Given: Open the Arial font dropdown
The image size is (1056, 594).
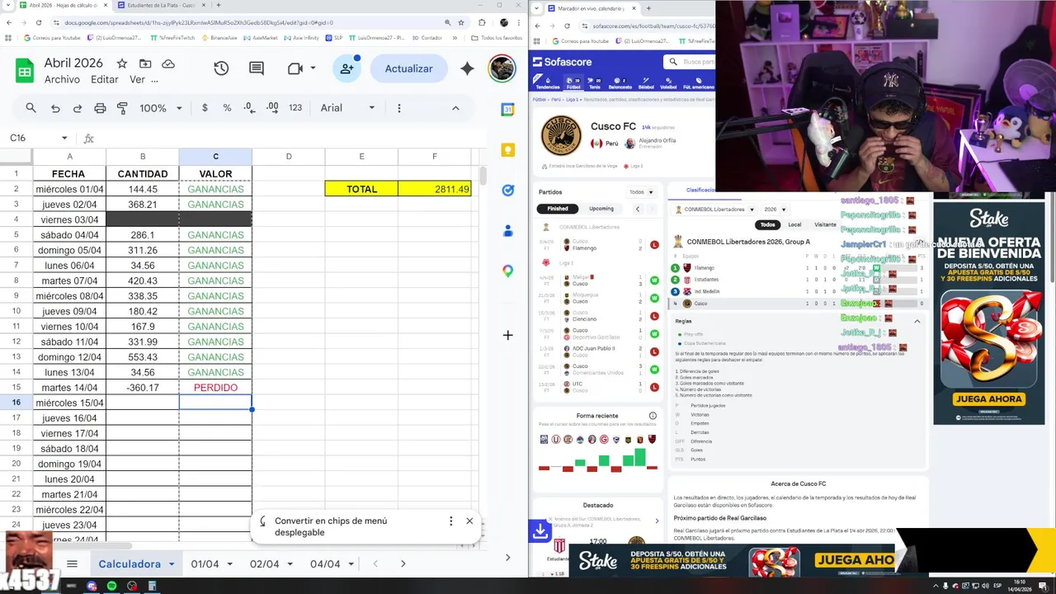Looking at the screenshot, I should point(347,108).
